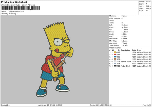Screen dimensions: 152x107
Task: Click the Total Bobbin value 120.90ft
Action: click(x=125, y=45)
